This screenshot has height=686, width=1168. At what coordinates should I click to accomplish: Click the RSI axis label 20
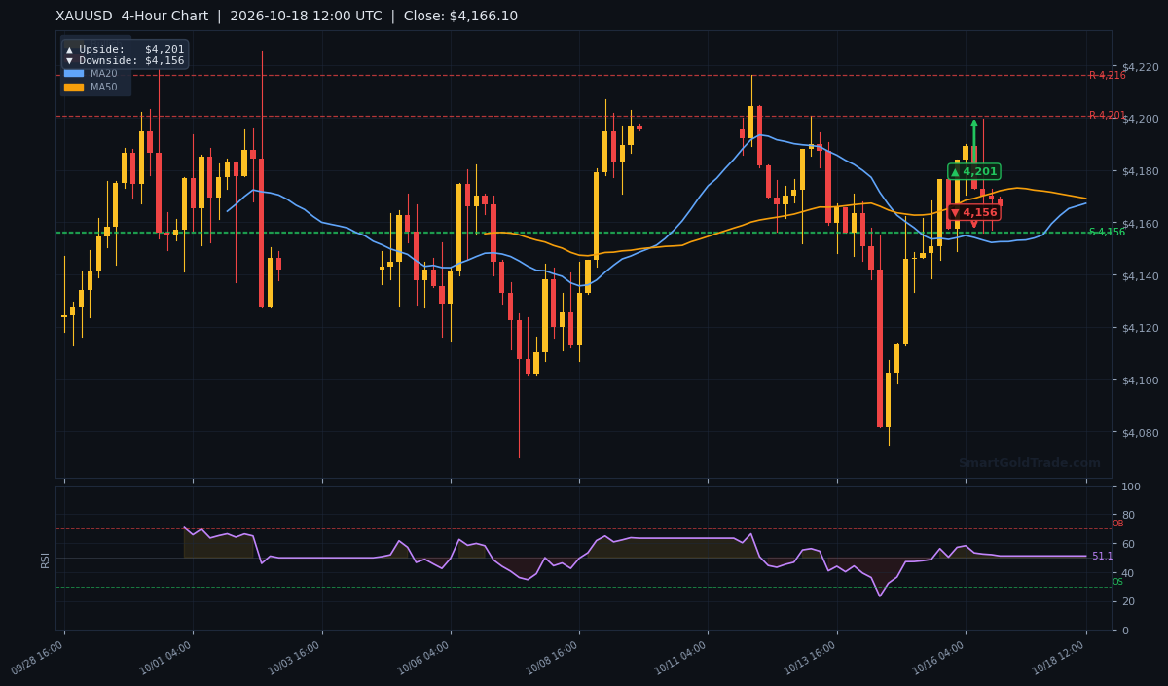pyautogui.click(x=1128, y=601)
